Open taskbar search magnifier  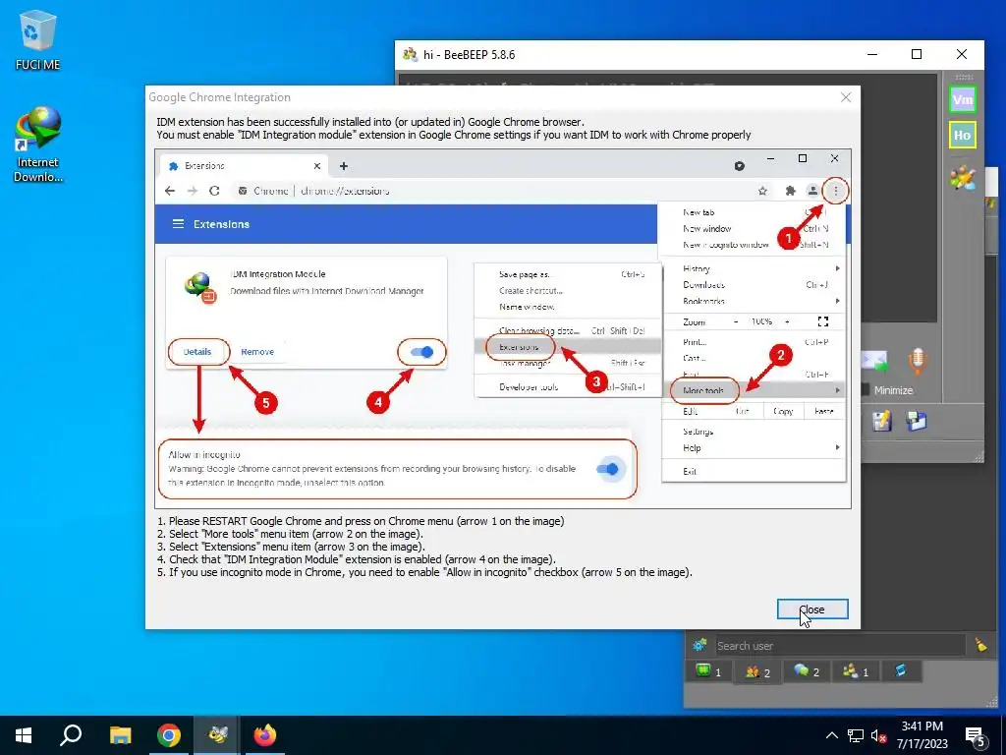coord(71,735)
